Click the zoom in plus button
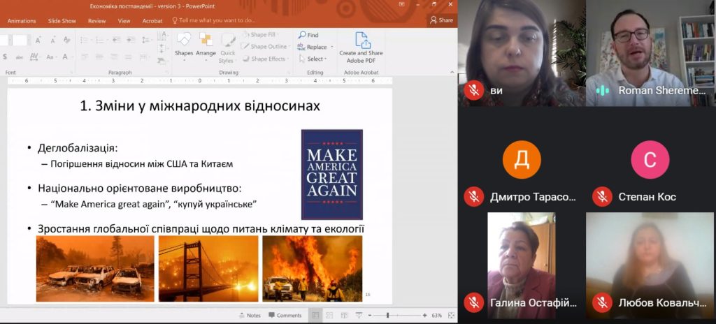The height and width of the screenshot is (324, 716). (424, 316)
